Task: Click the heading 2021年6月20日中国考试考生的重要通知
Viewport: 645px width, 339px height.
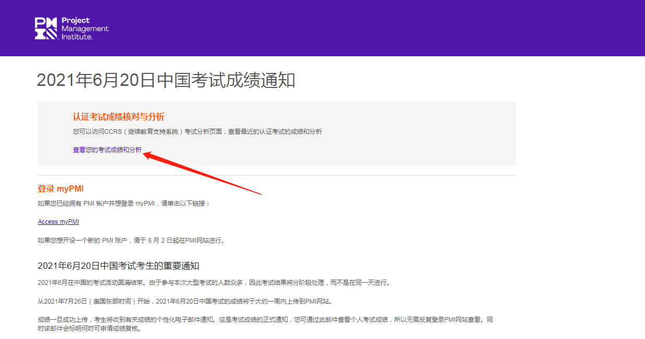Action: pos(118,266)
